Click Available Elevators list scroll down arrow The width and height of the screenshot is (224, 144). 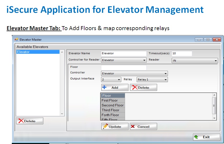click(62, 114)
